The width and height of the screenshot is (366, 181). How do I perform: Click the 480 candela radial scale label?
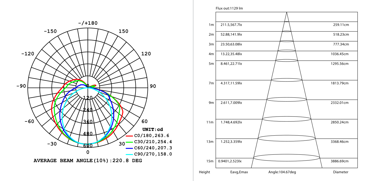click(x=88, y=134)
